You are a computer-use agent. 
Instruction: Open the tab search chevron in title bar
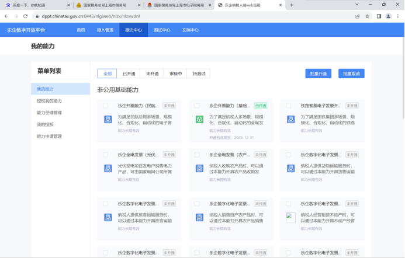(x=356, y=5)
